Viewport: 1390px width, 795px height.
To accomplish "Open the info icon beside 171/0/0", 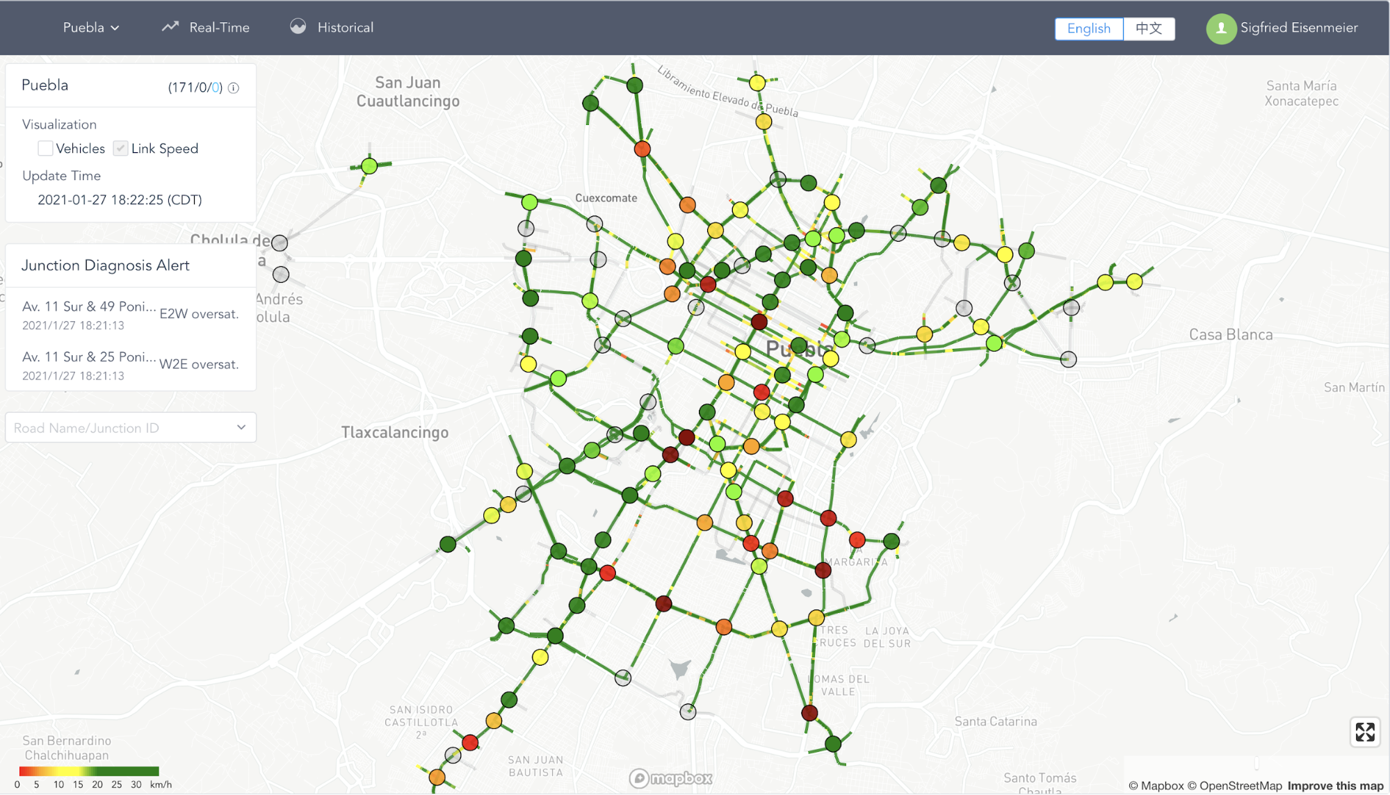I will pyautogui.click(x=234, y=88).
